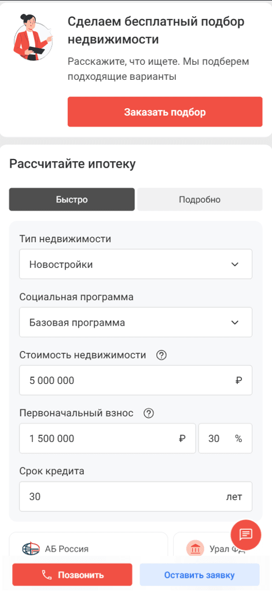This screenshot has width=272, height=591.
Task: Click the Позвонить call button
Action: coord(72,575)
